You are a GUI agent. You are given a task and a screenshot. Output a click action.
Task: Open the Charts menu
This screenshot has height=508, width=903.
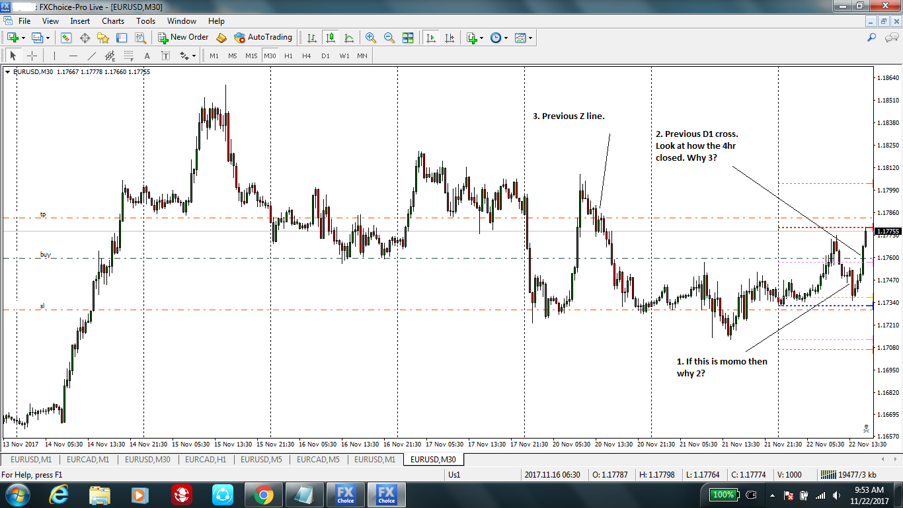coord(113,21)
